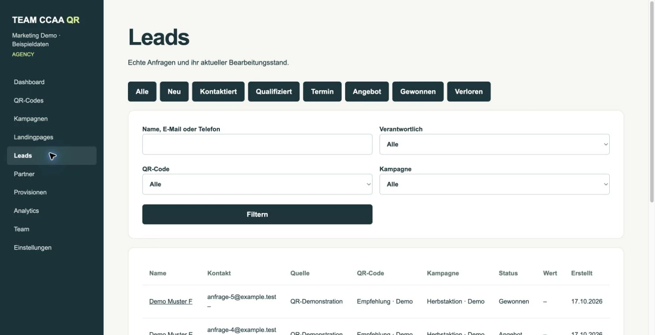
Task: Expand the Kampagne dropdown
Action: coord(495,184)
